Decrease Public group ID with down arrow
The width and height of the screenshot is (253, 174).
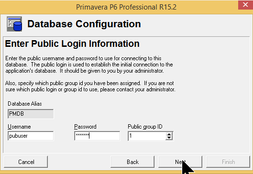pyautogui.click(x=169, y=138)
